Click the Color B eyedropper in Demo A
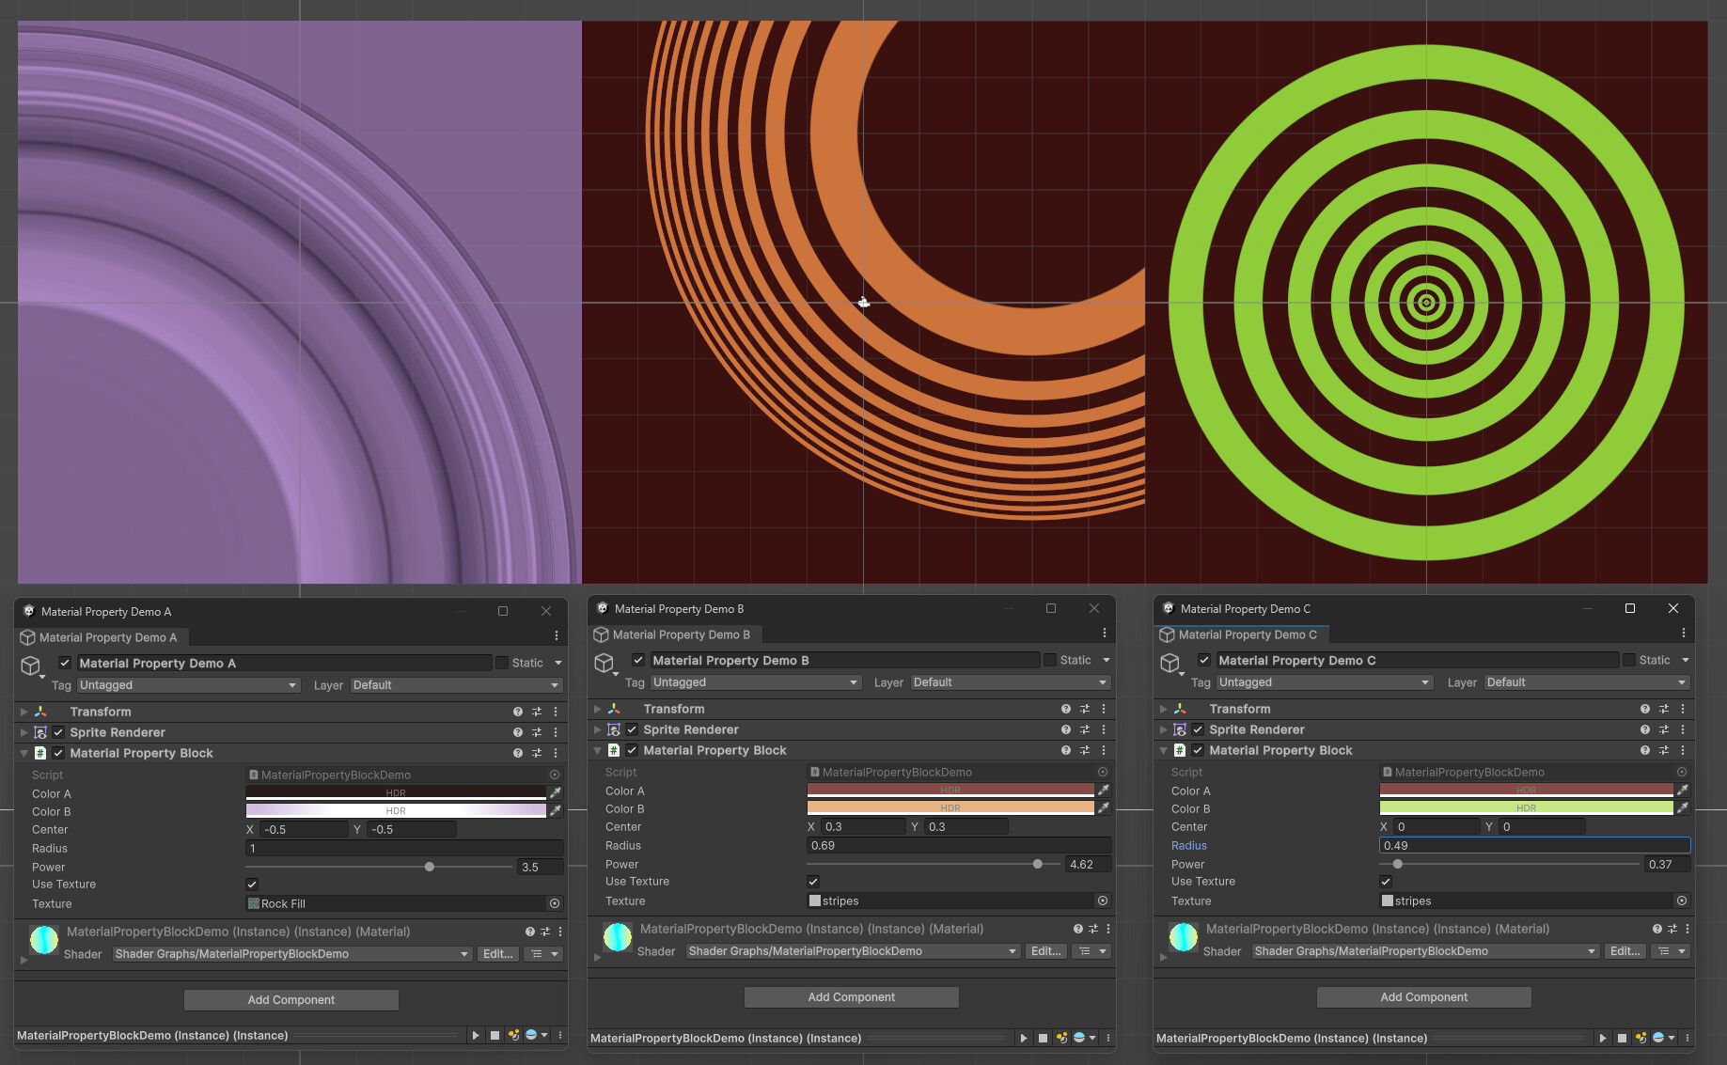1727x1065 pixels. point(556,809)
